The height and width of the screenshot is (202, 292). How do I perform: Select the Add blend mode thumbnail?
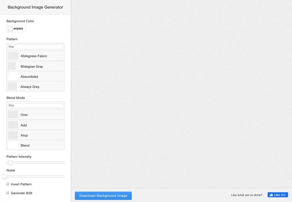click(x=13, y=125)
